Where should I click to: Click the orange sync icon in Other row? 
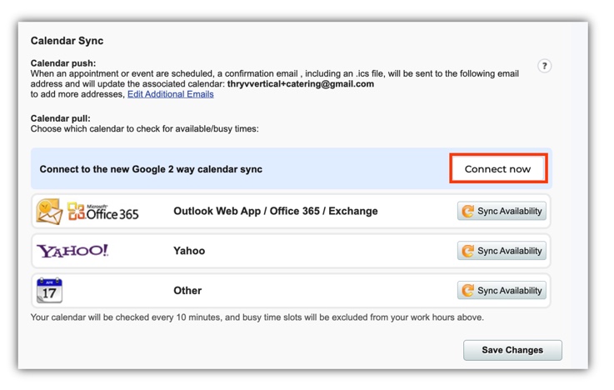coord(467,291)
